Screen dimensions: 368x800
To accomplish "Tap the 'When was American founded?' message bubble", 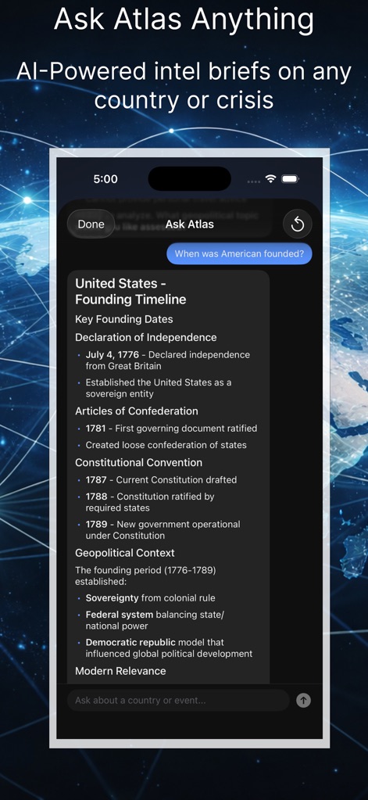I will coord(239,253).
